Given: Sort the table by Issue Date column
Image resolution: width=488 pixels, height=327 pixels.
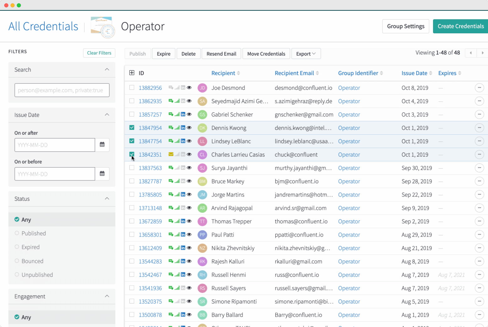Looking at the screenshot, I should (417, 73).
